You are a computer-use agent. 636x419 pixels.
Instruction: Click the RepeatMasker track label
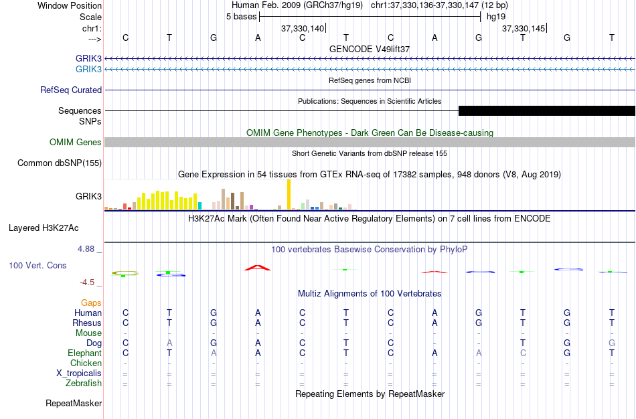(x=74, y=403)
